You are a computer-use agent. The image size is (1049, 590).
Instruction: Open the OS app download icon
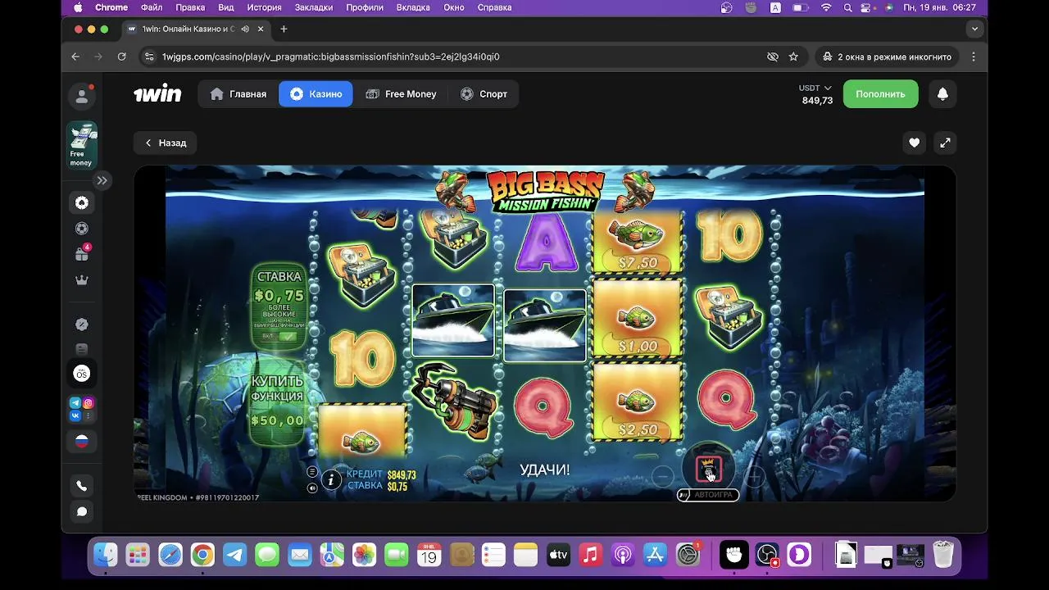pos(82,374)
